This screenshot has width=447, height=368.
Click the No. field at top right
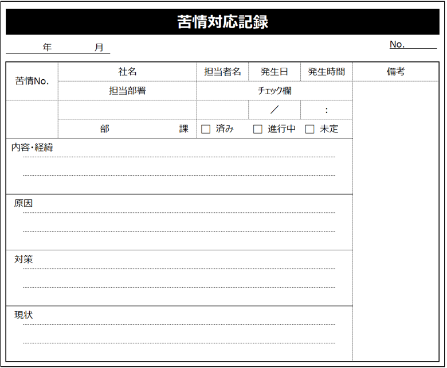tap(413, 45)
